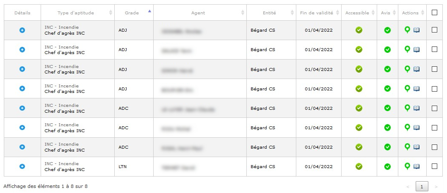Expand details plus icon of first row
The width and height of the screenshot is (447, 193).
[x=22, y=30]
